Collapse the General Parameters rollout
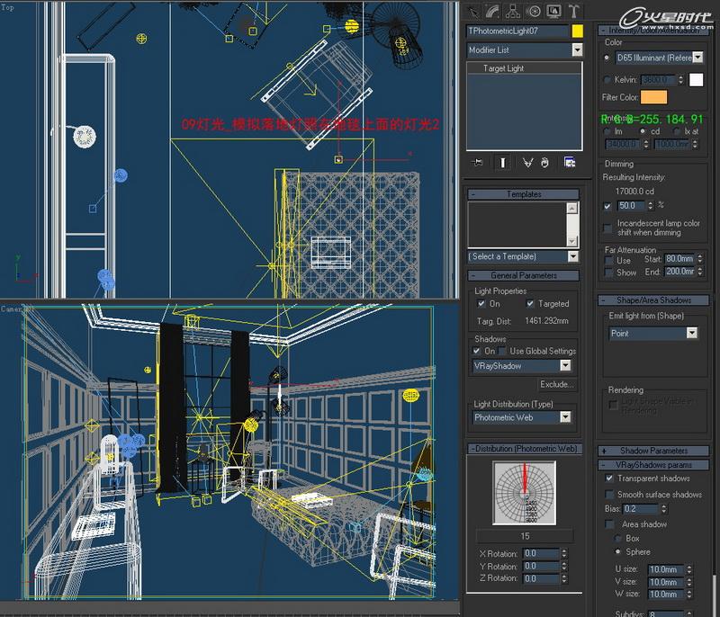This screenshot has width=720, height=617. (524, 275)
